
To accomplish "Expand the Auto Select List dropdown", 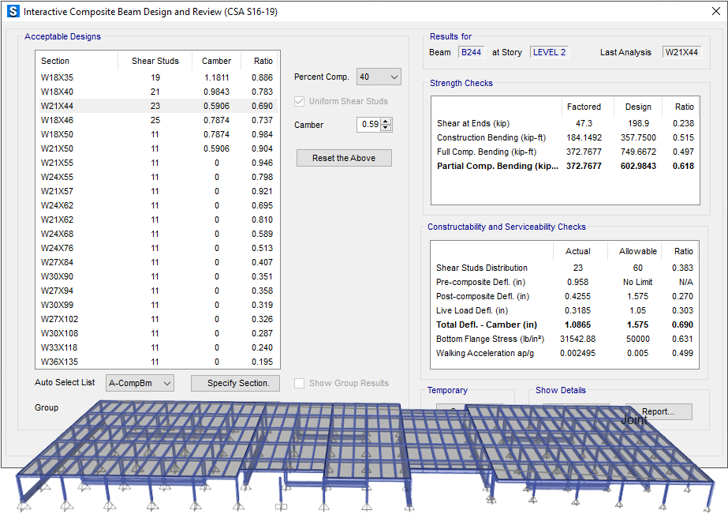I will tap(140, 383).
